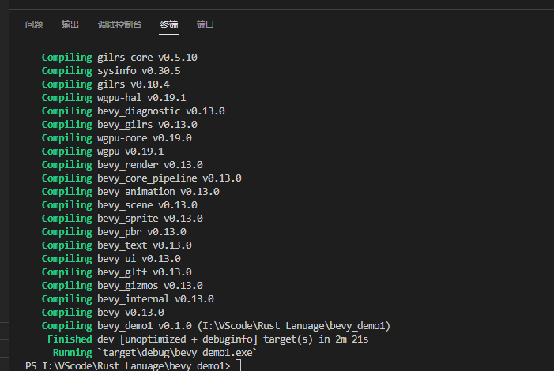Click the green Running status word
The width and height of the screenshot is (554, 371).
point(72,353)
